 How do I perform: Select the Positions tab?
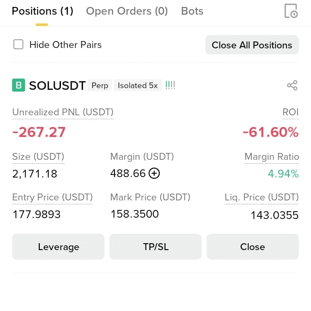click(x=42, y=11)
